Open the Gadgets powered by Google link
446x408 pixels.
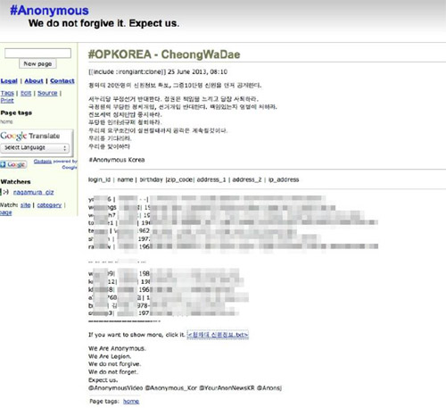click(43, 162)
